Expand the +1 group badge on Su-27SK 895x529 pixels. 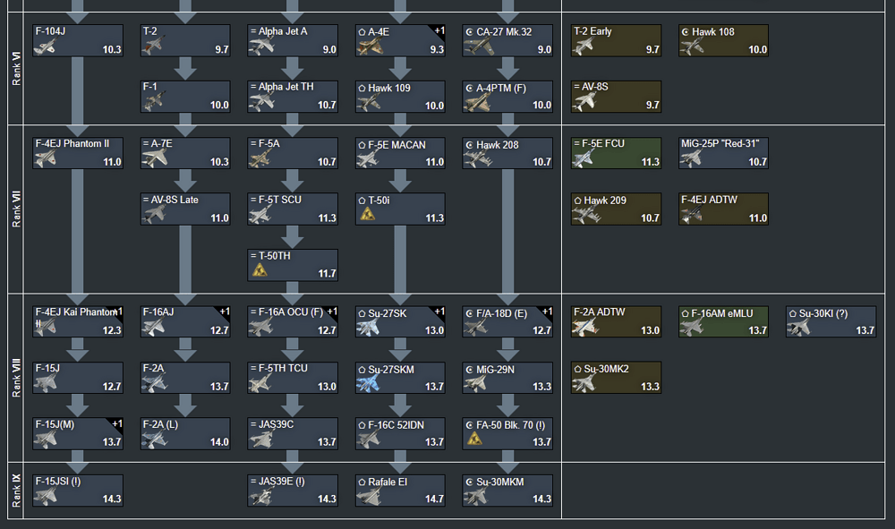click(x=439, y=311)
